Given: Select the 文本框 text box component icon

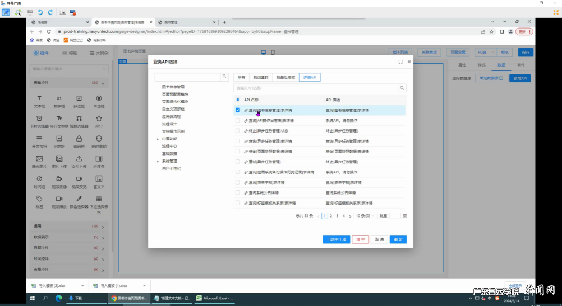Looking at the screenshot, I should point(39,98).
